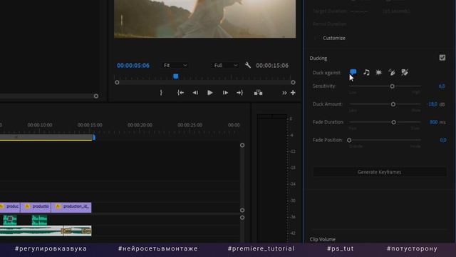Edit the Duck Amount -18.0 dB value
The height and width of the screenshot is (257, 456).
(432, 104)
